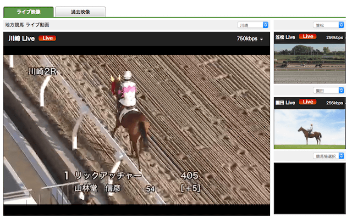The width and height of the screenshot is (352, 219).
Task: Select the 園田 Live video thumbnail
Action: [x=310, y=129]
